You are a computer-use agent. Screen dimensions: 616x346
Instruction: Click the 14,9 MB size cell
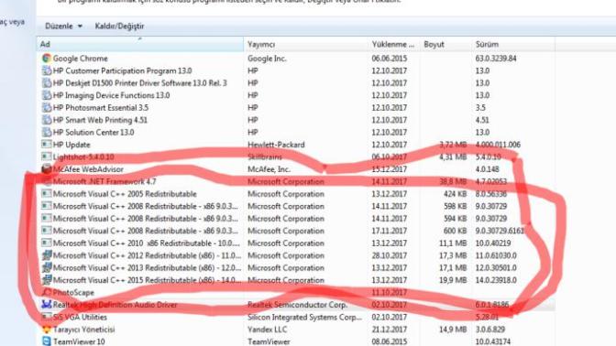(x=453, y=330)
